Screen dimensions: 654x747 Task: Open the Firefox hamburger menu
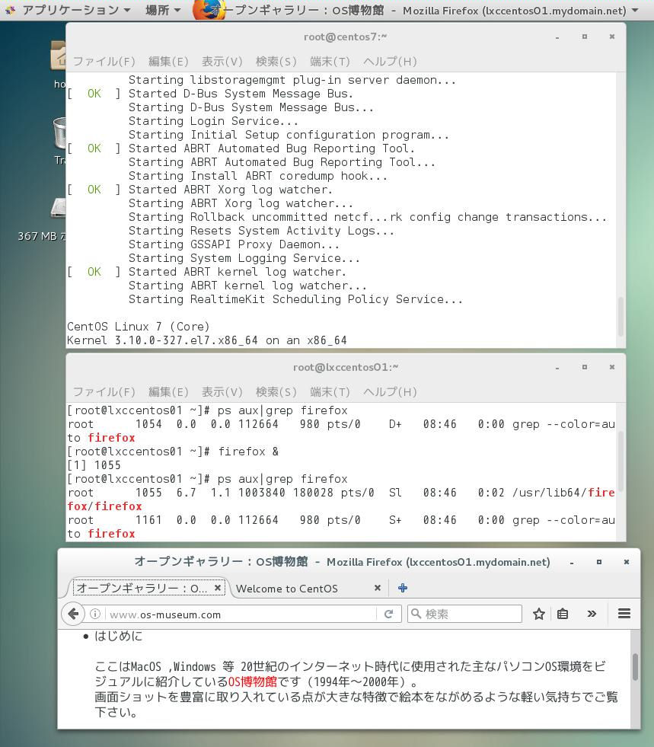[x=624, y=614]
